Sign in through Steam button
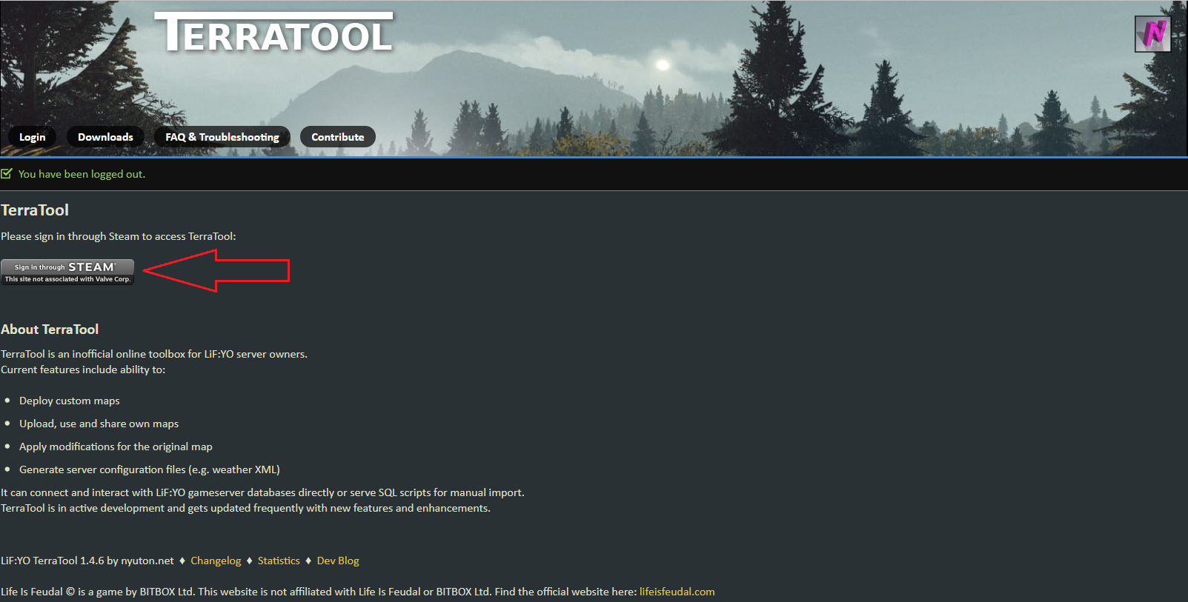The height and width of the screenshot is (602, 1188). [x=67, y=272]
